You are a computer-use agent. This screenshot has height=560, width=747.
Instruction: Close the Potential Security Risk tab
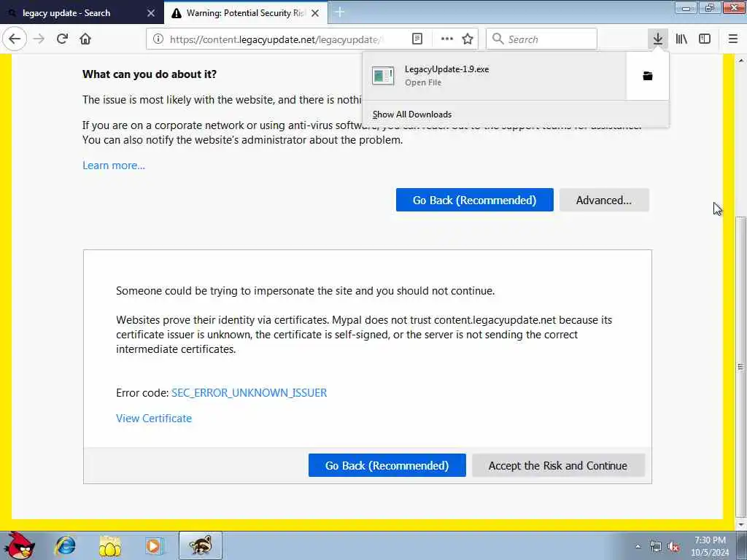click(315, 13)
